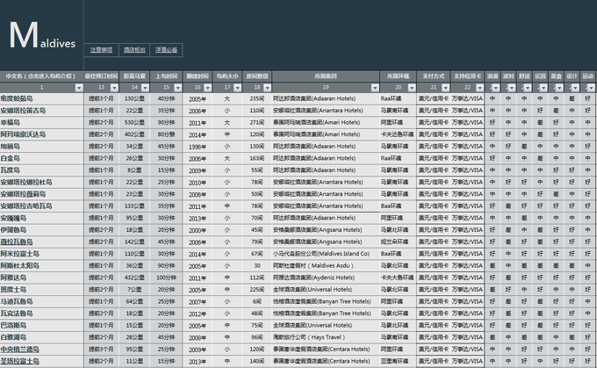Open the 美食 column filter dropdown

[x=559, y=88]
